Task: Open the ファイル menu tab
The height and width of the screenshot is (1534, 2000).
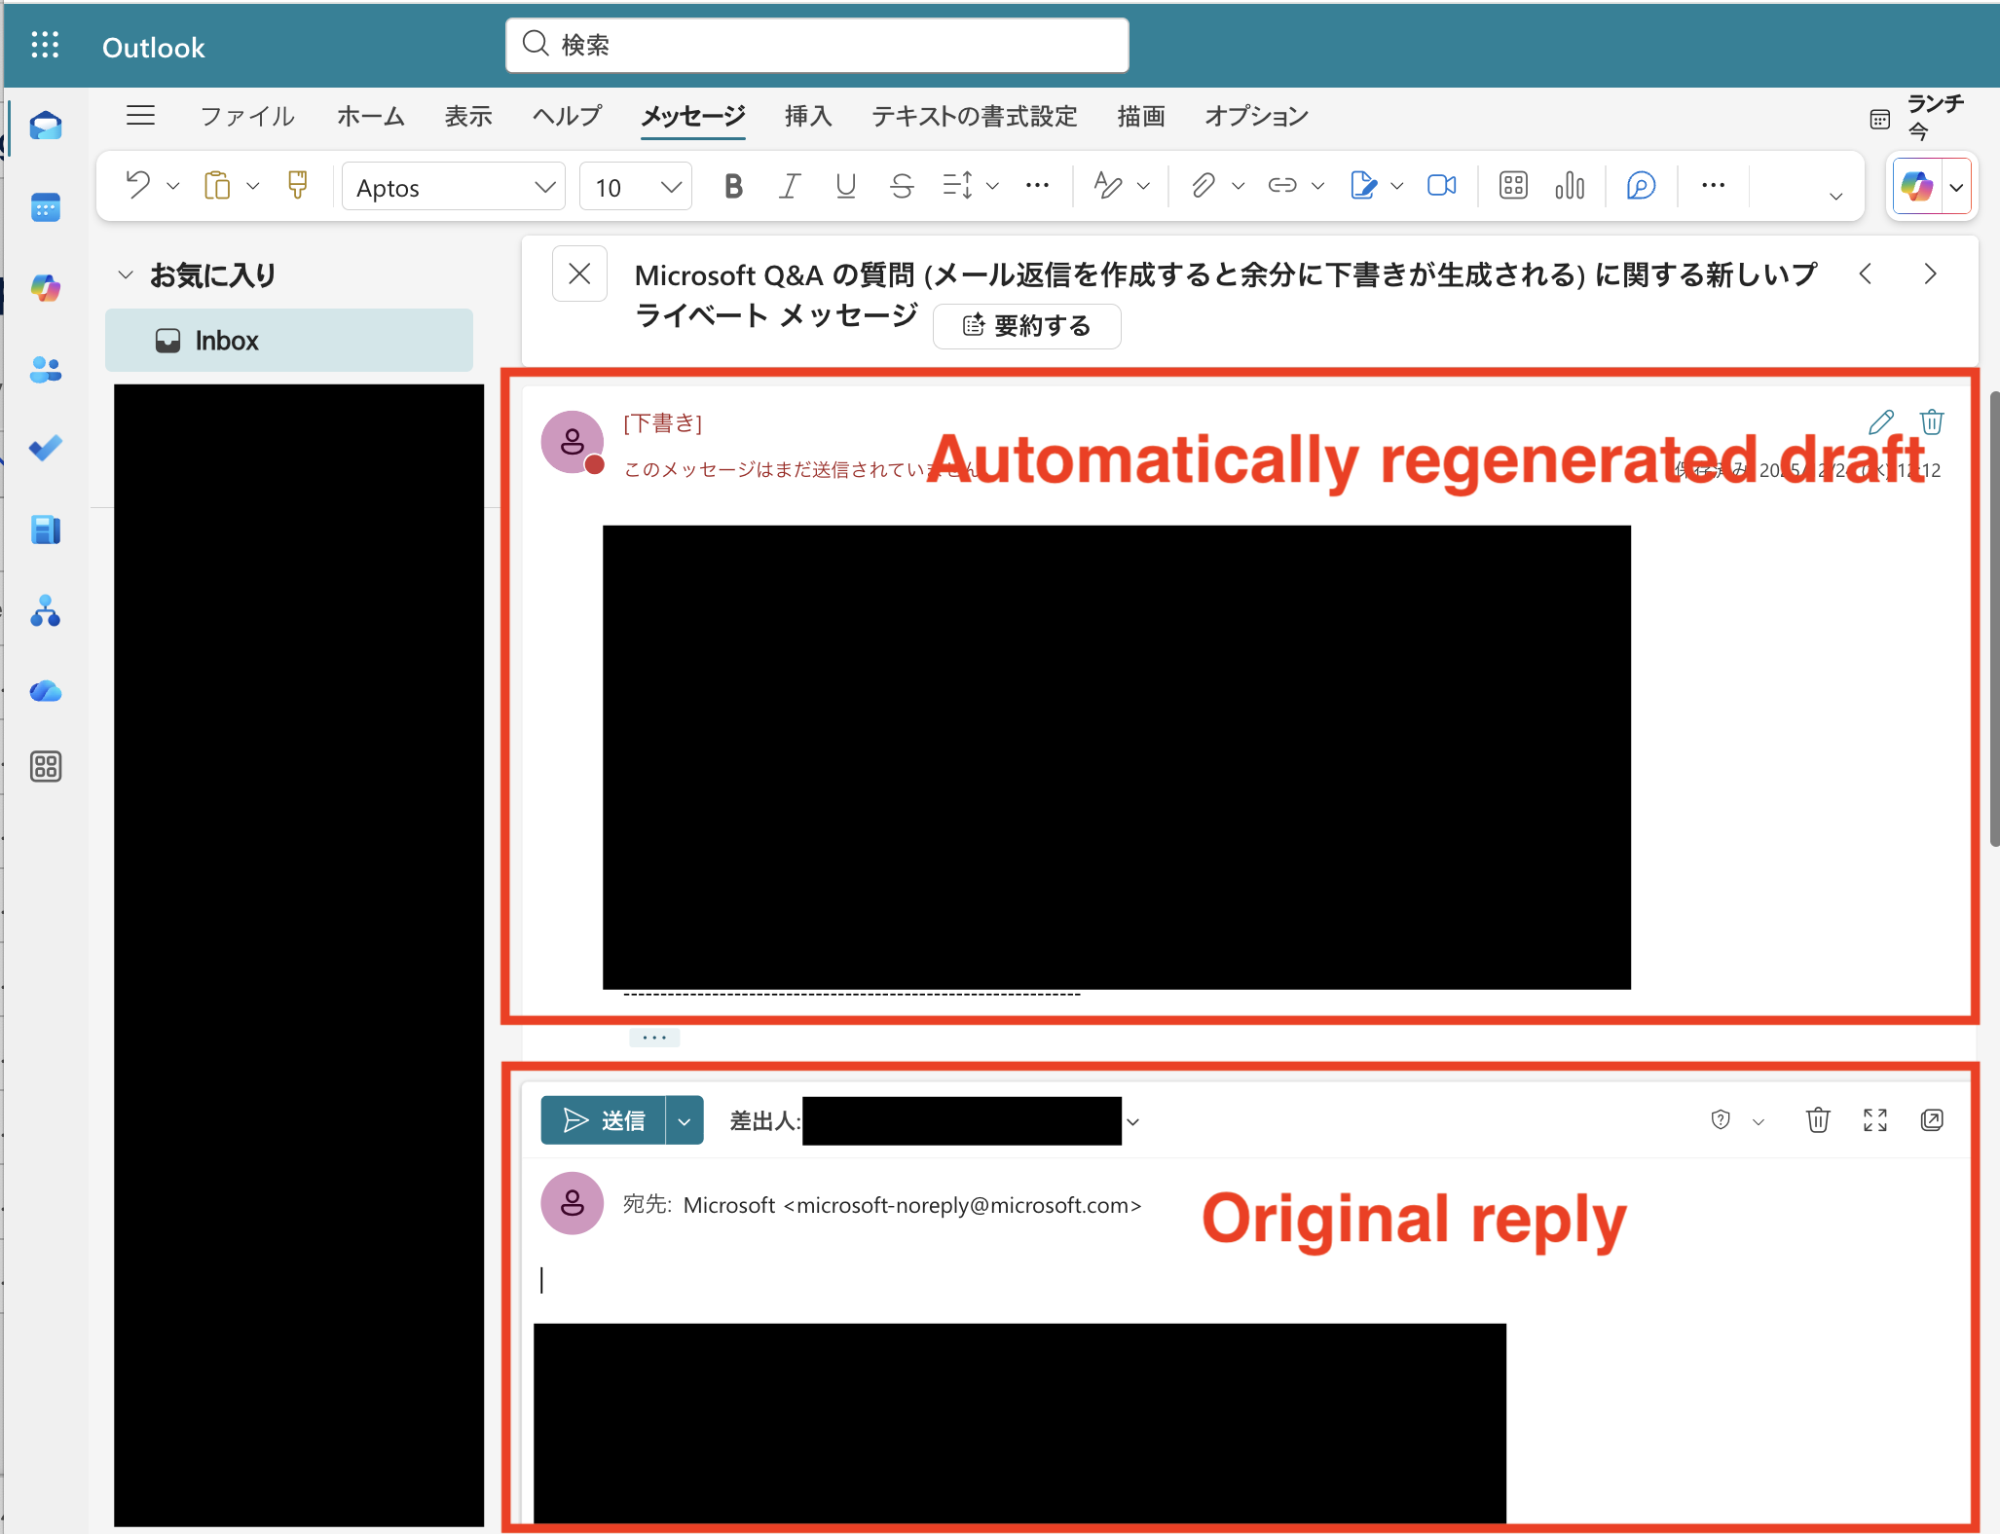Action: [247, 117]
